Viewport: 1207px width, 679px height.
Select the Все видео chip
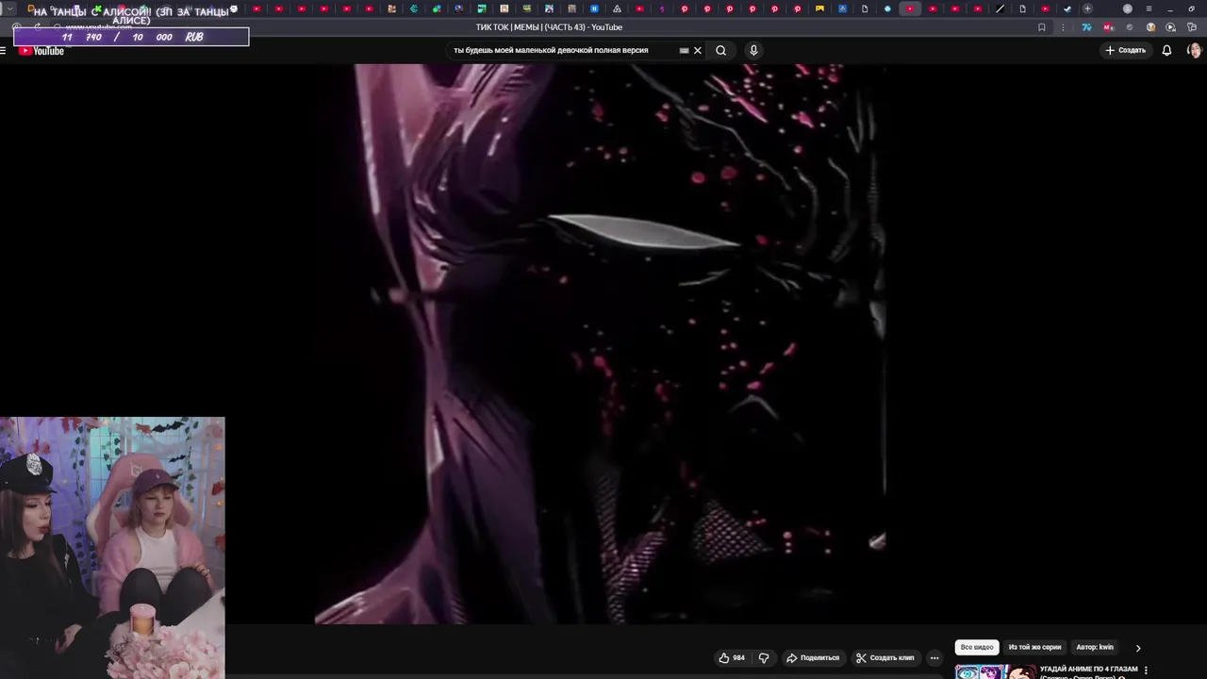pyautogui.click(x=977, y=647)
